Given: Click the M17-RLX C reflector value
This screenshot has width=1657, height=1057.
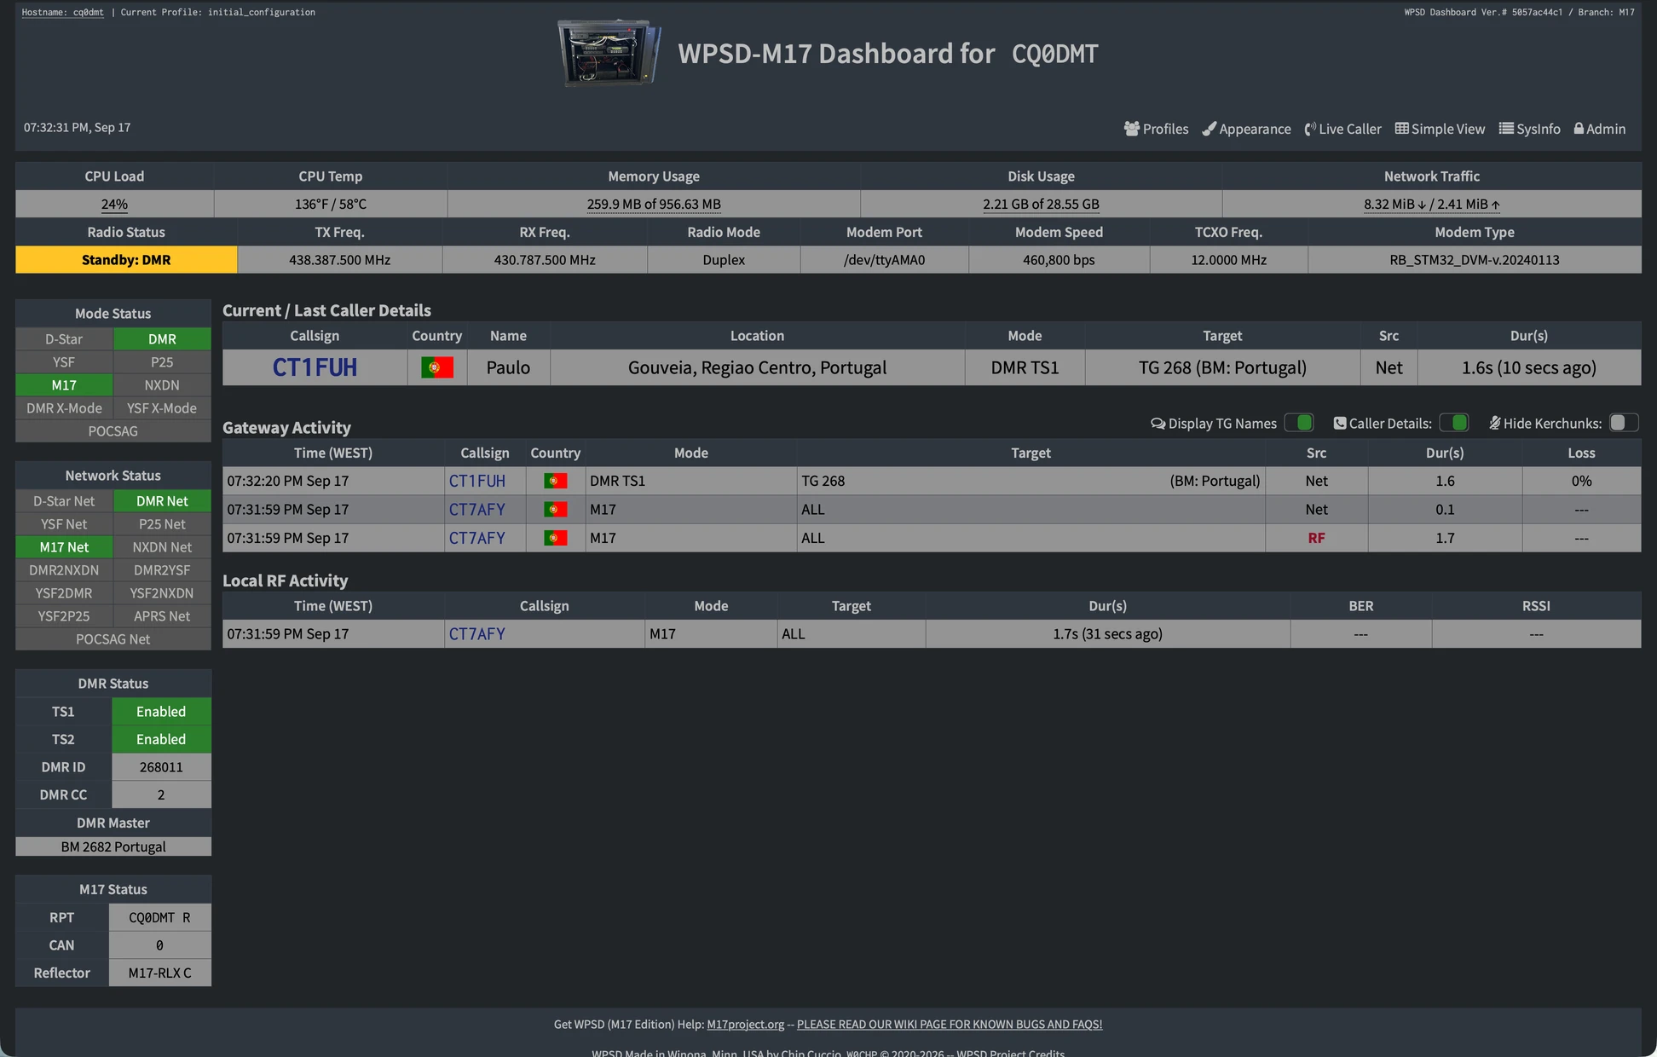Looking at the screenshot, I should [159, 973].
